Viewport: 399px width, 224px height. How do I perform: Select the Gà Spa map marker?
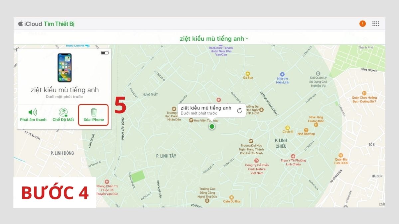coord(248,73)
